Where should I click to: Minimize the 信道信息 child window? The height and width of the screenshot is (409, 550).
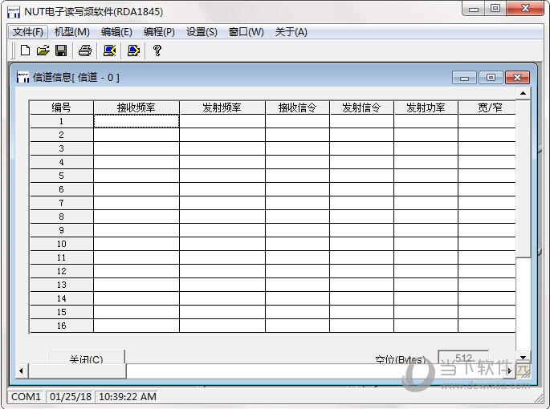(x=464, y=78)
